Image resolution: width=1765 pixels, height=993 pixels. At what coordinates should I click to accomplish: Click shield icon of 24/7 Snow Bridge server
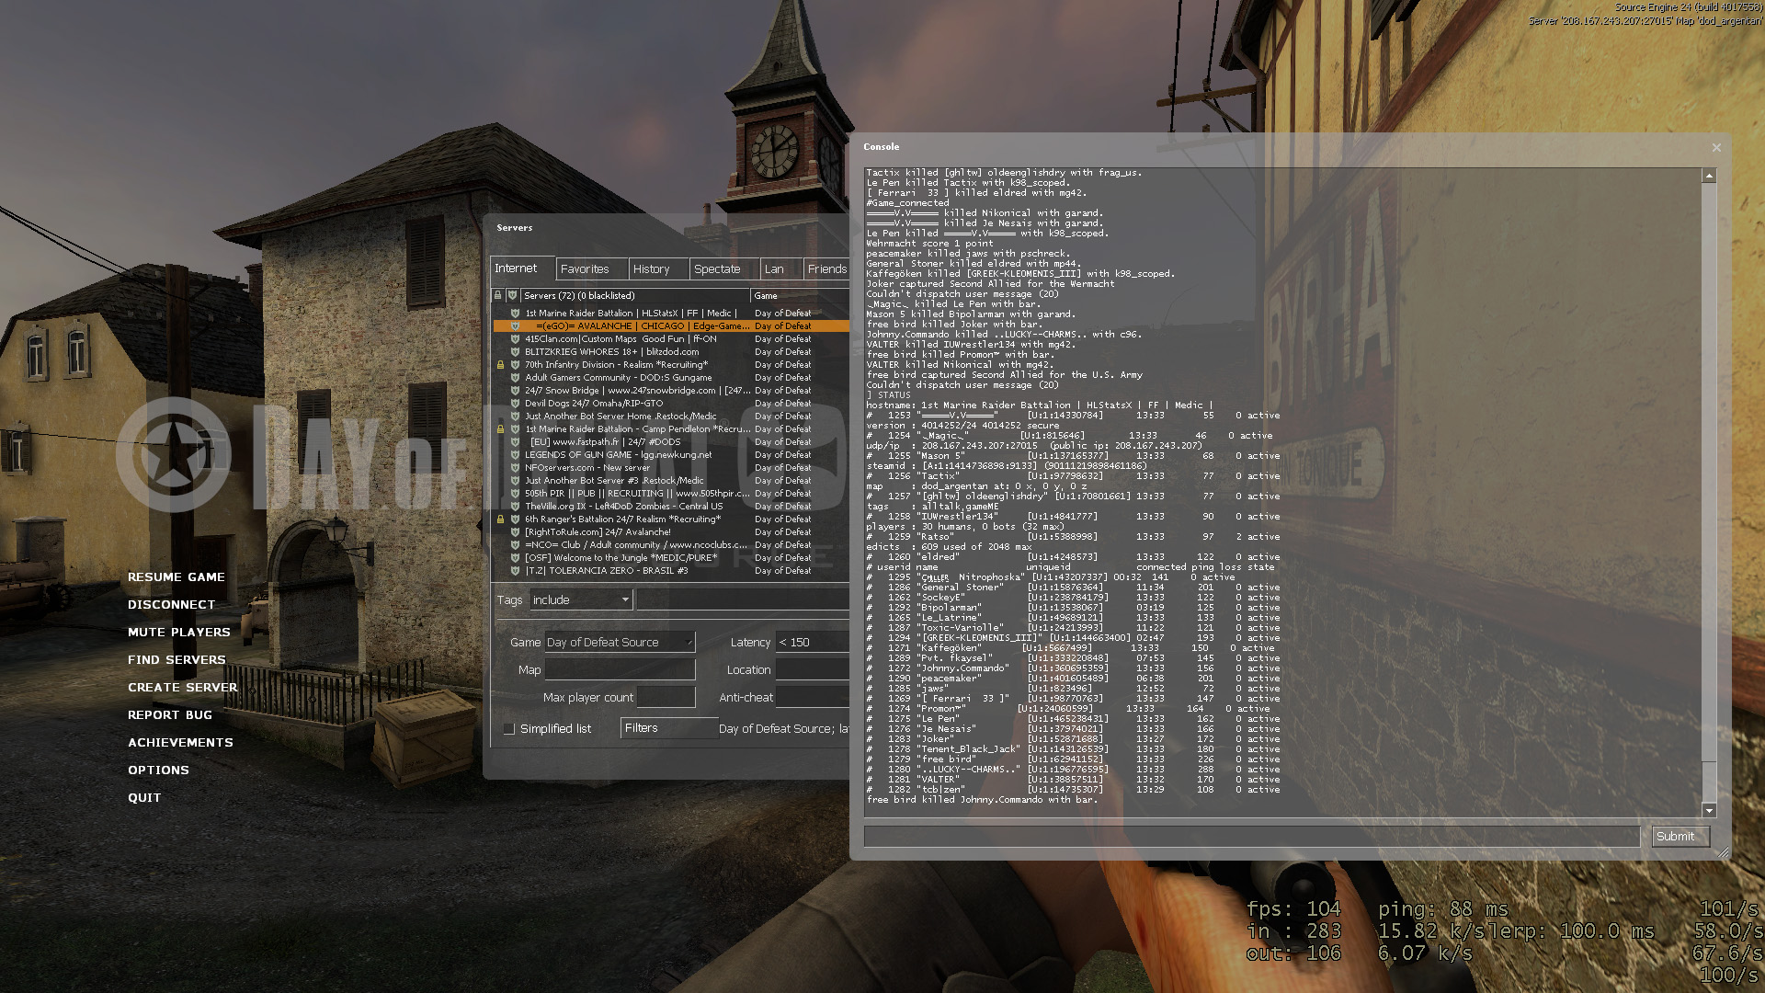pyautogui.click(x=515, y=391)
